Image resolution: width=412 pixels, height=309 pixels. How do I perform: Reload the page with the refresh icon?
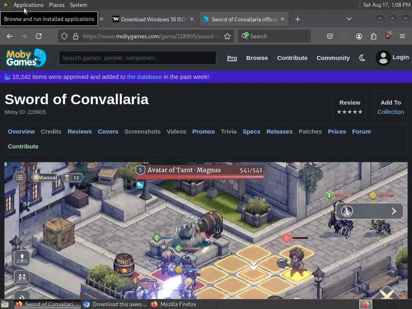pos(39,36)
